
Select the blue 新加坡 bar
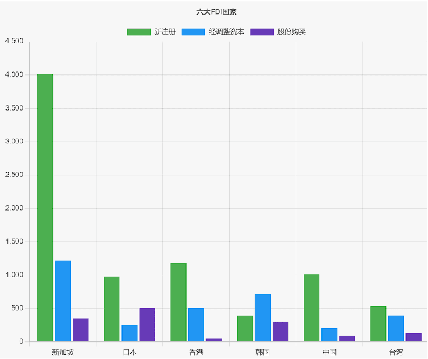coord(63,301)
